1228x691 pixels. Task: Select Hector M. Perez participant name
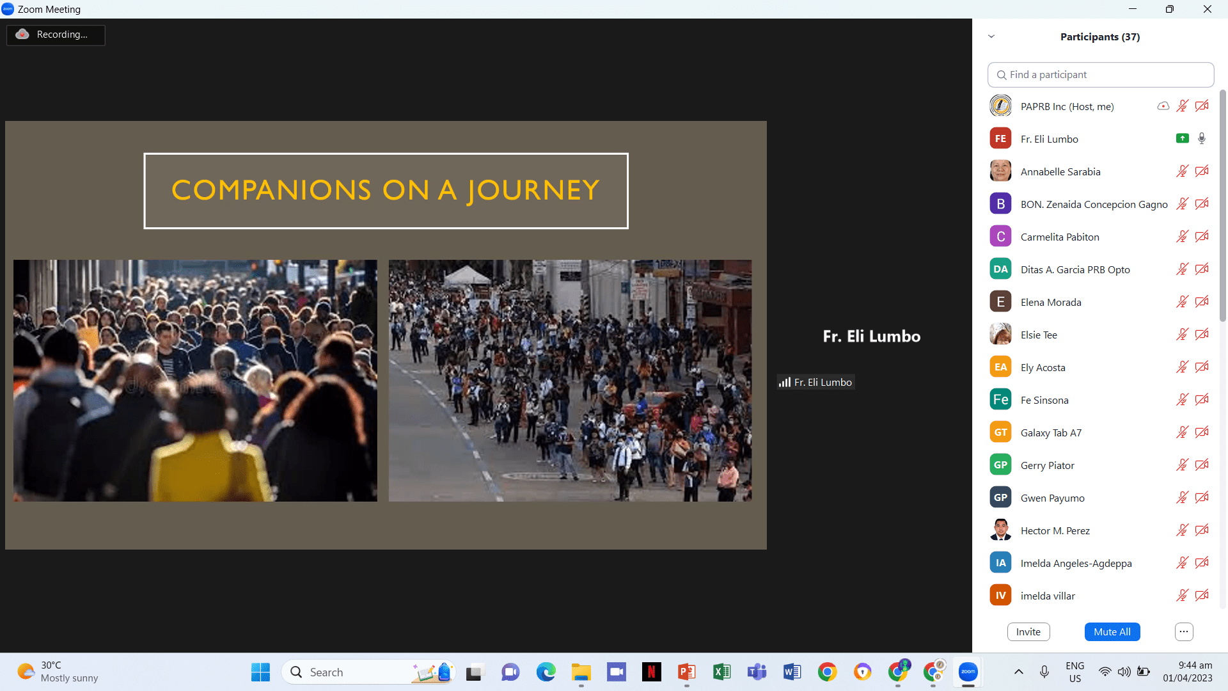(1055, 530)
